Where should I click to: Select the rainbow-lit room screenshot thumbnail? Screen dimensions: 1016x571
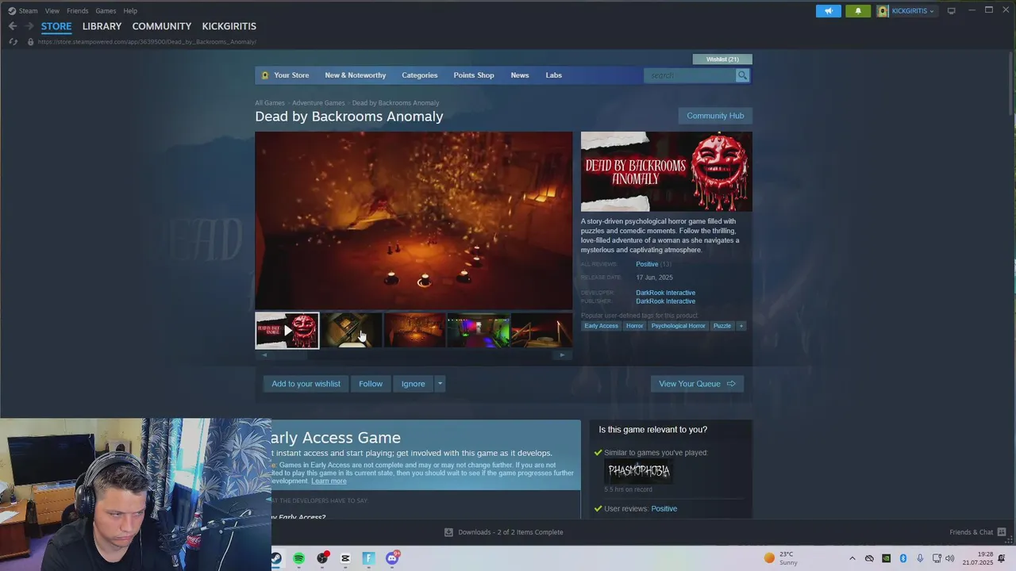(478, 331)
